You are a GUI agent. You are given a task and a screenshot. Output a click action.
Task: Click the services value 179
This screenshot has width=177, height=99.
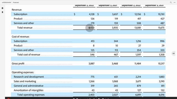93,23
